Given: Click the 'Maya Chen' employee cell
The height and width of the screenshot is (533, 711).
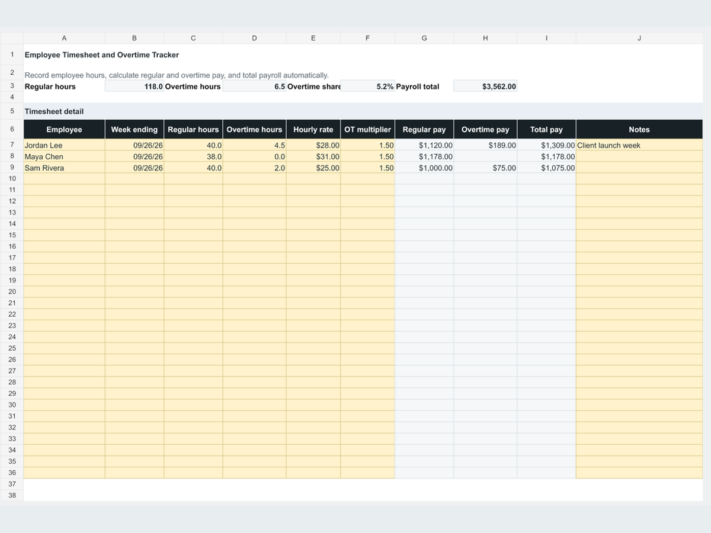Looking at the screenshot, I should (64, 156).
